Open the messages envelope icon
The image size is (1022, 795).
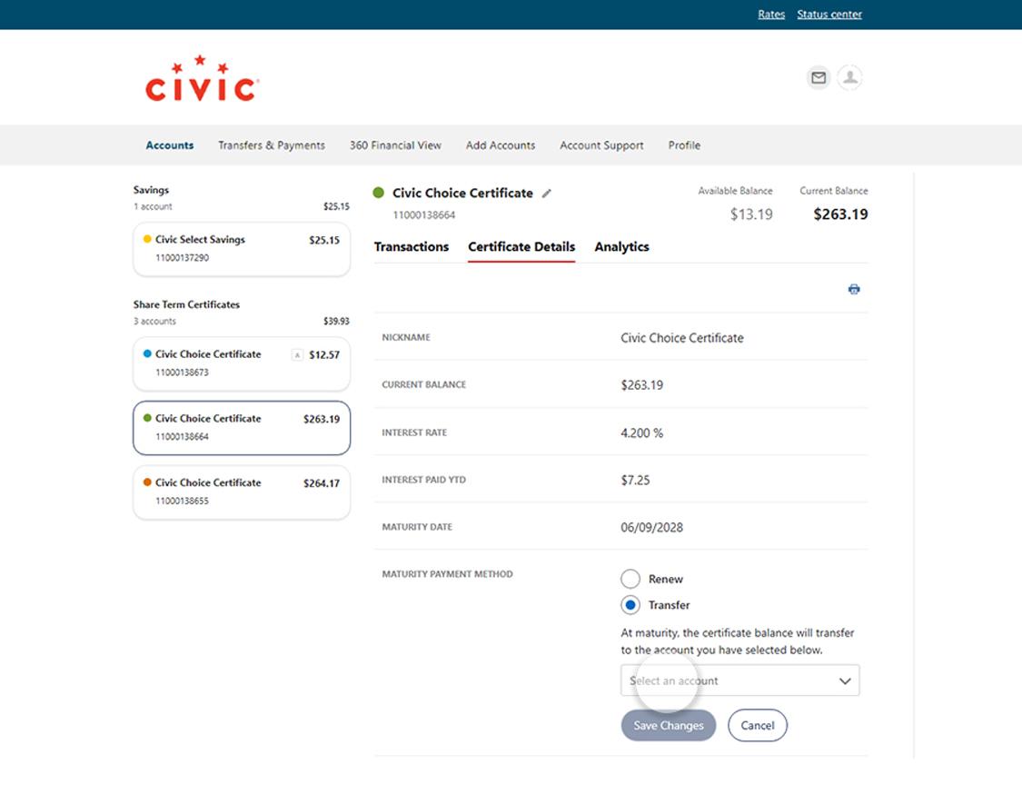(818, 78)
